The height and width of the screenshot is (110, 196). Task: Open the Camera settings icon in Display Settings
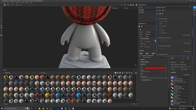coord(160,14)
